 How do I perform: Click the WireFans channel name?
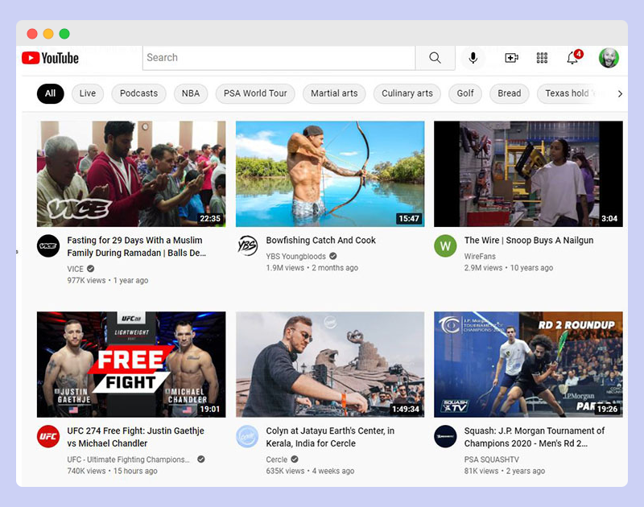tap(480, 256)
